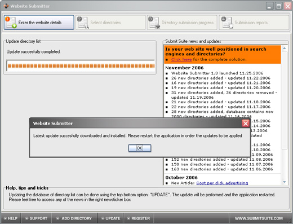Image resolution: width=293 pixels, height=224 pixels.
Task: Click the news panel scroll down arrow
Action: 285,182
